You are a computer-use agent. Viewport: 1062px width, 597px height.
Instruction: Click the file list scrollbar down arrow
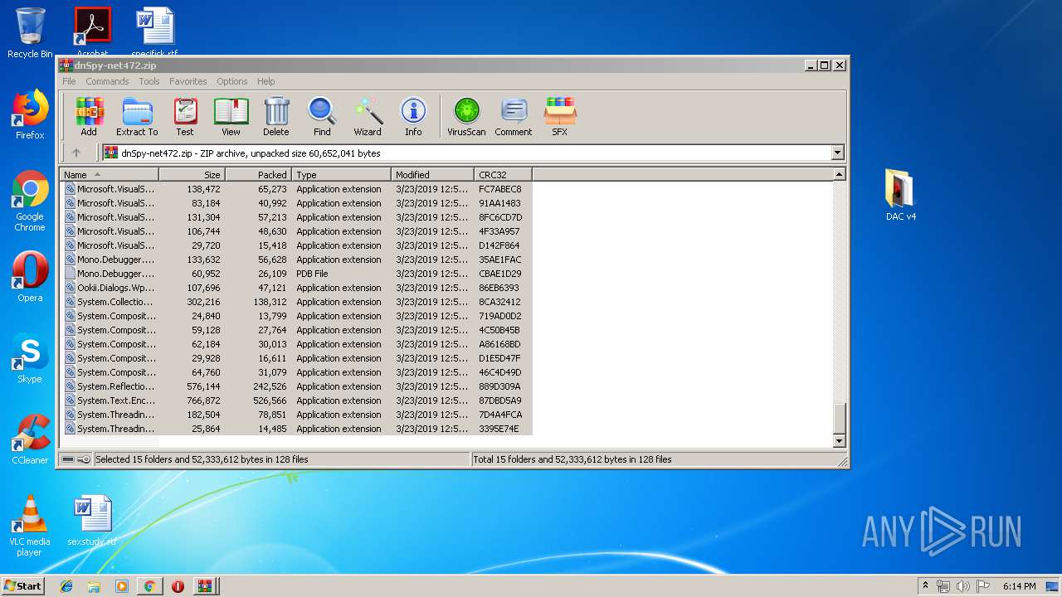(839, 442)
